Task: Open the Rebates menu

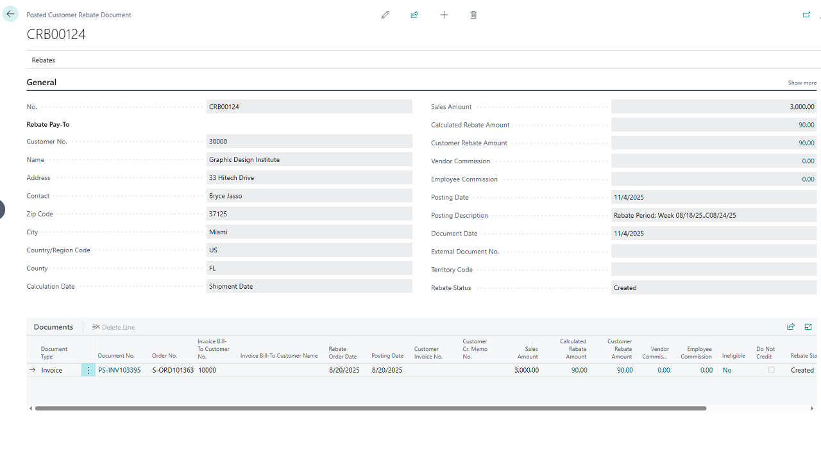Action: click(x=44, y=60)
